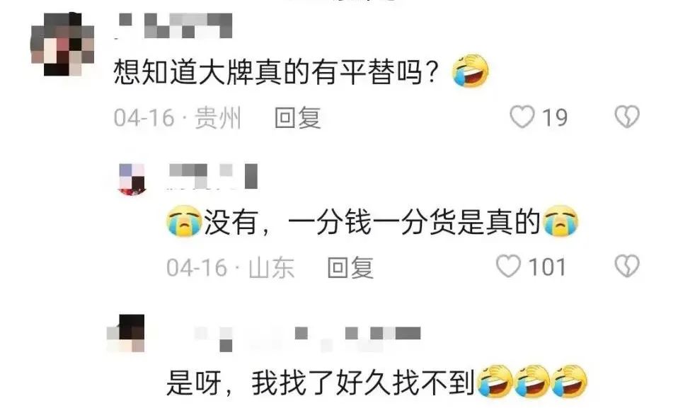The height and width of the screenshot is (408, 678).
Task: Open the third commenter's dark avatar
Action: [126, 333]
